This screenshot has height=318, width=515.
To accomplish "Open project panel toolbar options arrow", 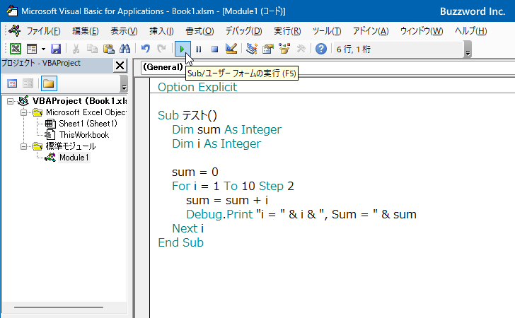I will [x=124, y=83].
